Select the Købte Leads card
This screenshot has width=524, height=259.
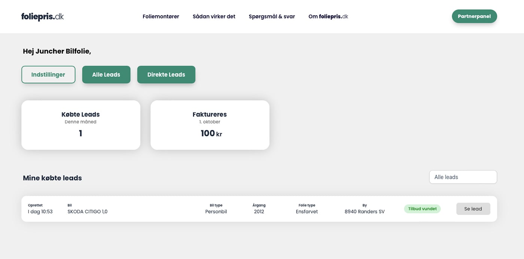(80, 125)
